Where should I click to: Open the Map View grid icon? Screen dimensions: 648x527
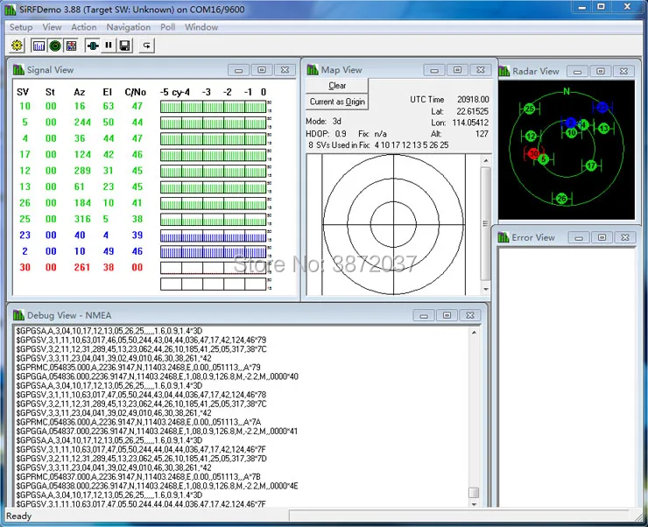(x=71, y=46)
